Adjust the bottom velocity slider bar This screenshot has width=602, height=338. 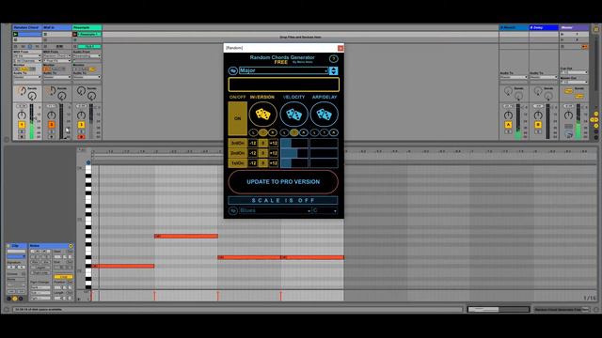tap(294, 162)
